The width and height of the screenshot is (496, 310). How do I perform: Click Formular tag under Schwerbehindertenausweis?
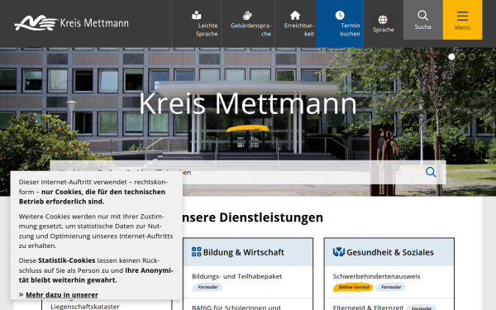[391, 287]
